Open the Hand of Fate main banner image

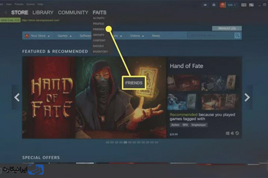pos(94,97)
